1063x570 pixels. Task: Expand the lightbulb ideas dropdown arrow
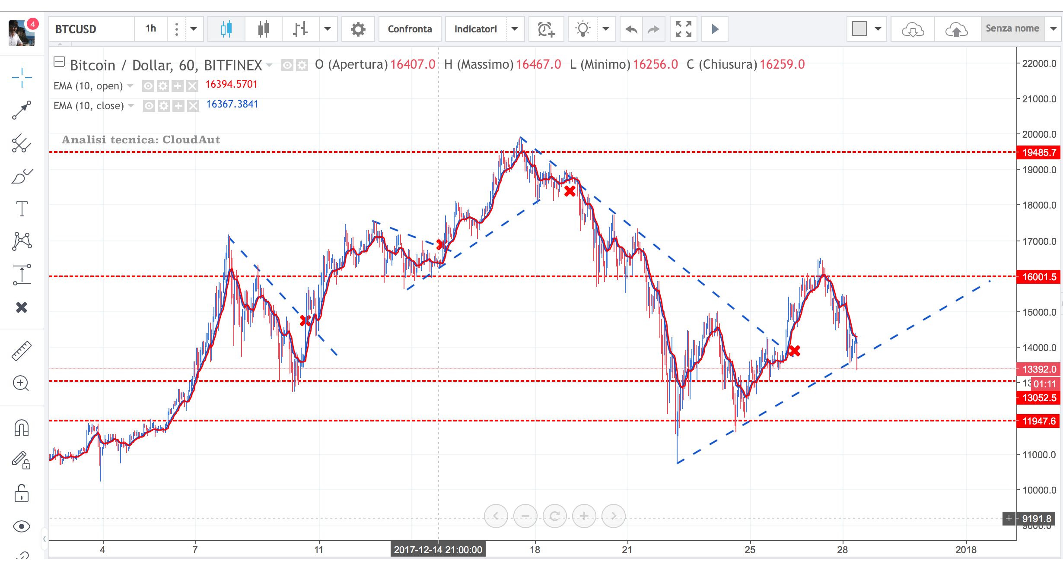[606, 29]
